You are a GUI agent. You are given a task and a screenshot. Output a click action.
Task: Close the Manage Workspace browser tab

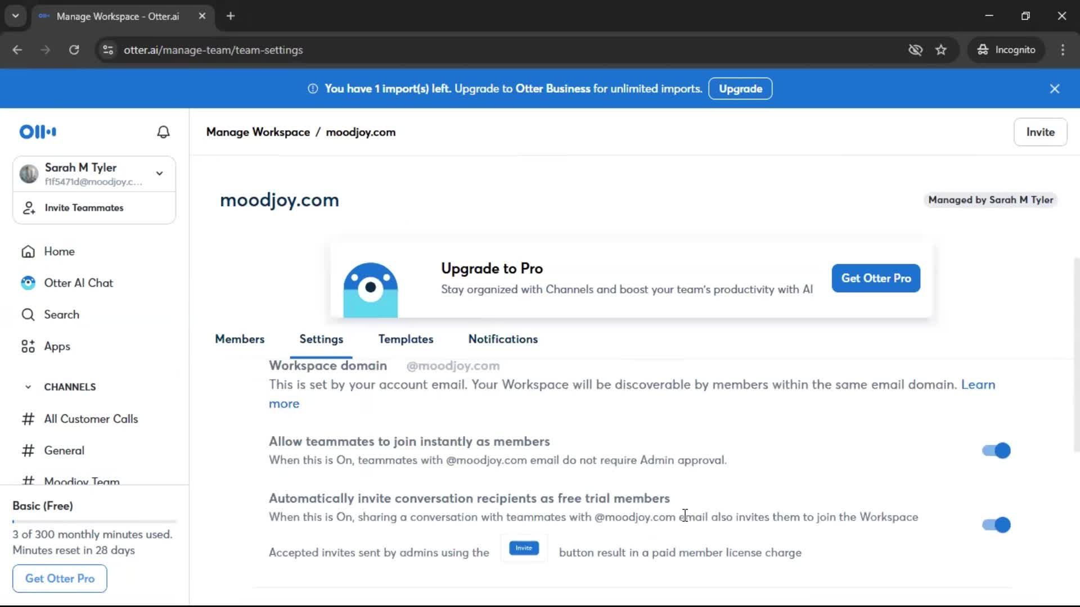click(x=202, y=16)
